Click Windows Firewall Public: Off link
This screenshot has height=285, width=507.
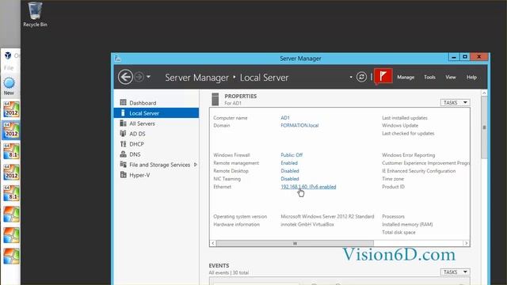point(292,155)
